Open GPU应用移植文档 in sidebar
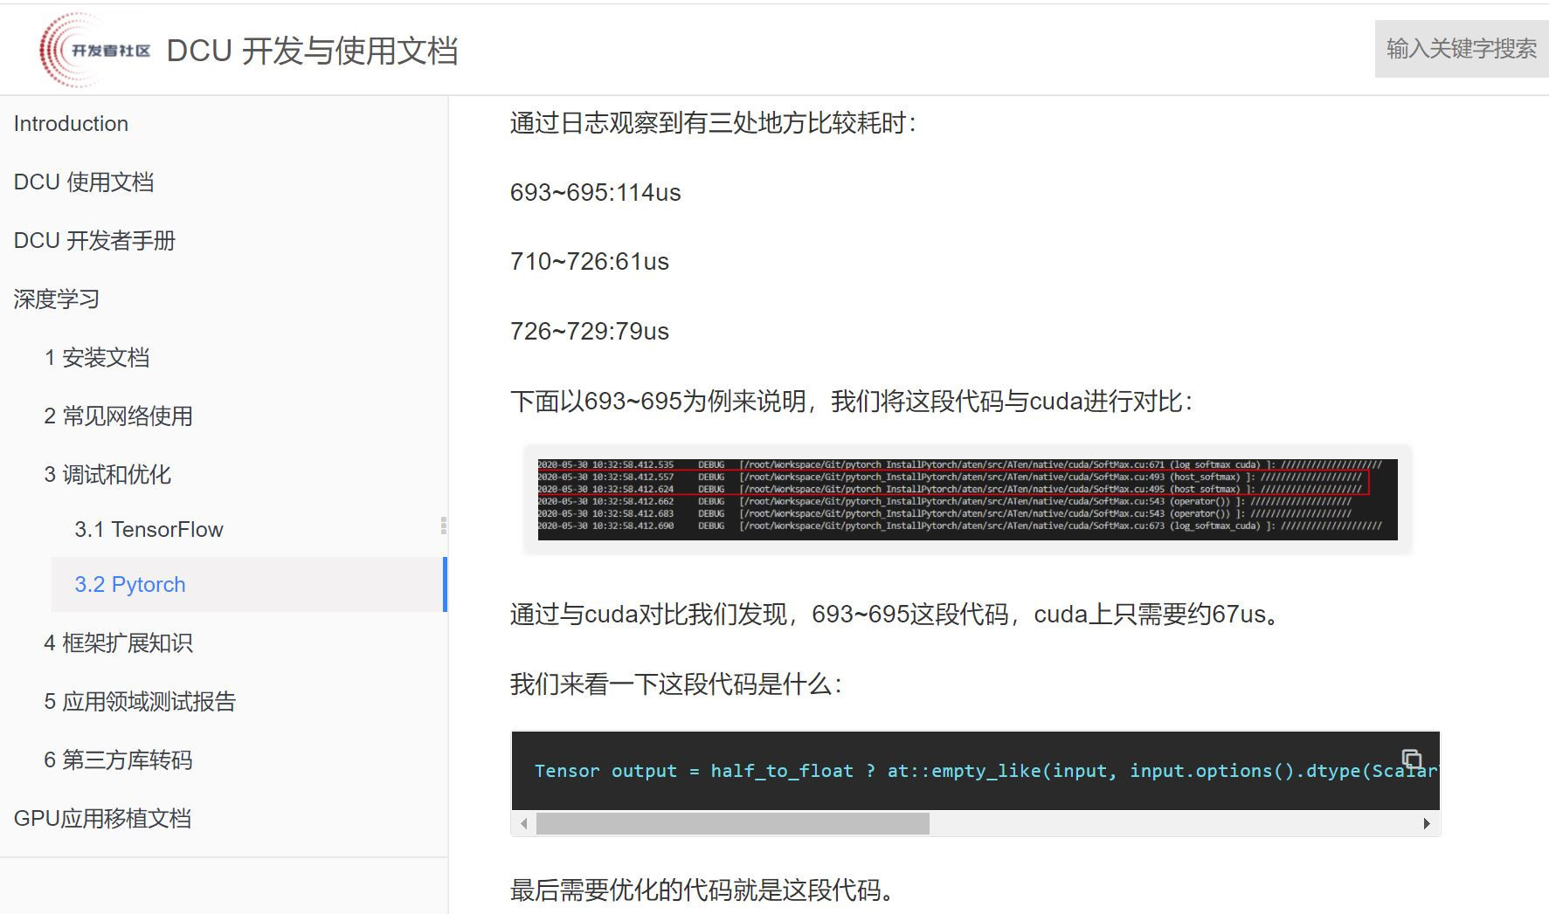The image size is (1549, 914). 102,819
